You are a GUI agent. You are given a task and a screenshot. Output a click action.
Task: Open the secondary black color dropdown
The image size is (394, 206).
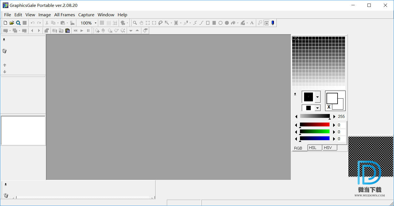(317, 108)
